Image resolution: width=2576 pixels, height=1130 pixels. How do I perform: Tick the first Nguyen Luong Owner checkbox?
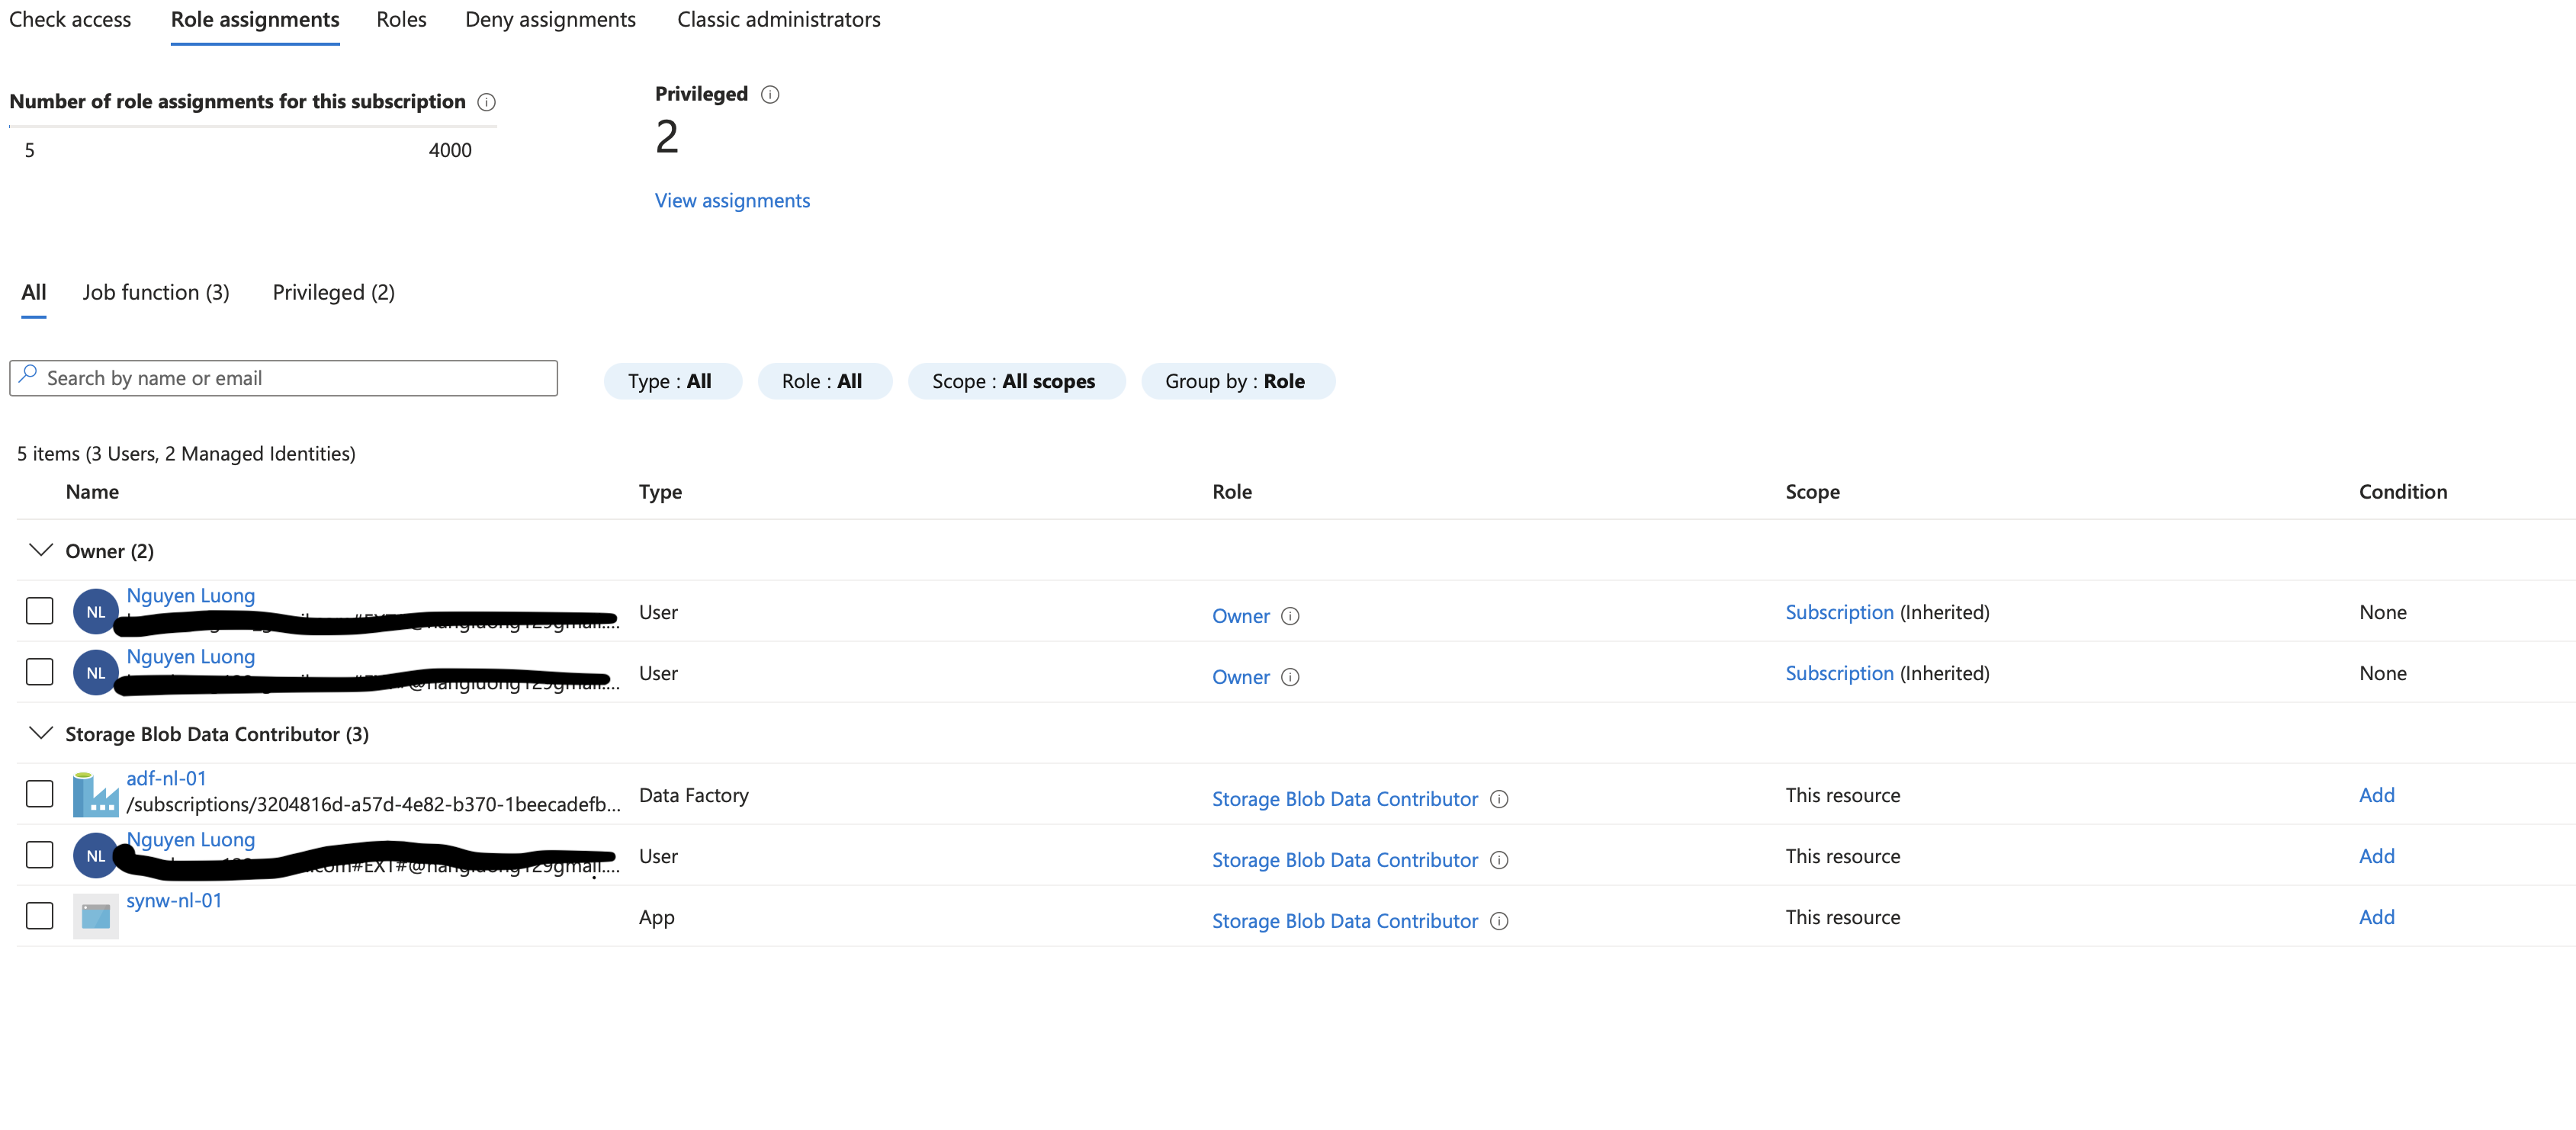coord(39,611)
